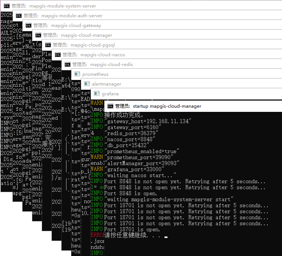Click the prometheus_enabled=true line
The height and width of the screenshot is (256, 282).
click(142, 151)
